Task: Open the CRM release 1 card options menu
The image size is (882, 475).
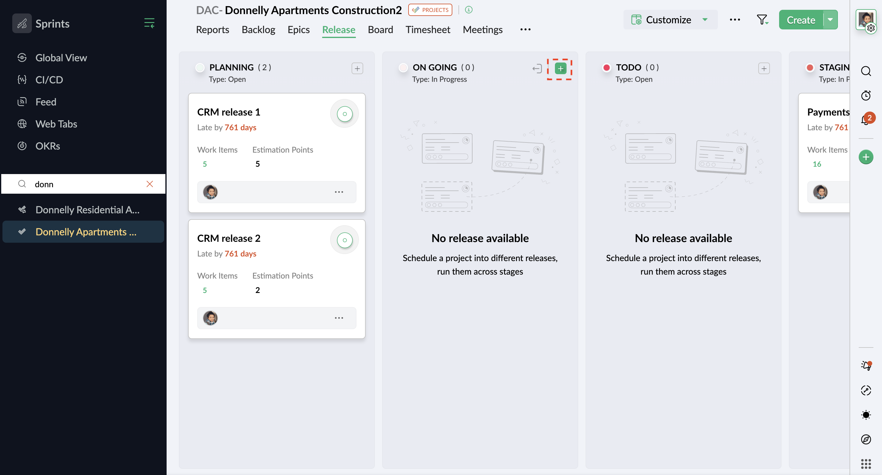Action: click(339, 192)
